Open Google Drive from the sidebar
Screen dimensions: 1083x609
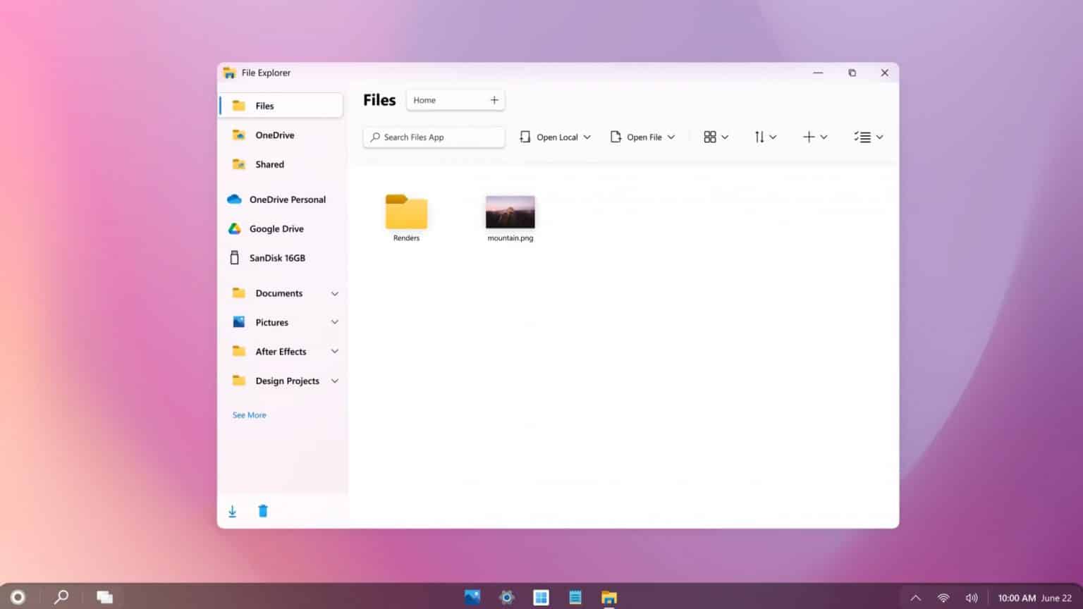tap(276, 228)
